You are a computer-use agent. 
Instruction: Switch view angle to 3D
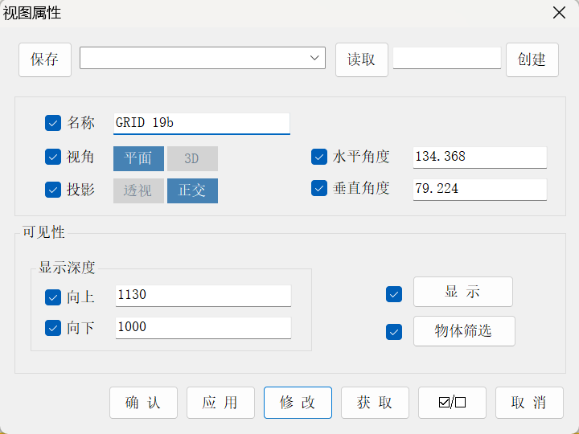point(192,158)
